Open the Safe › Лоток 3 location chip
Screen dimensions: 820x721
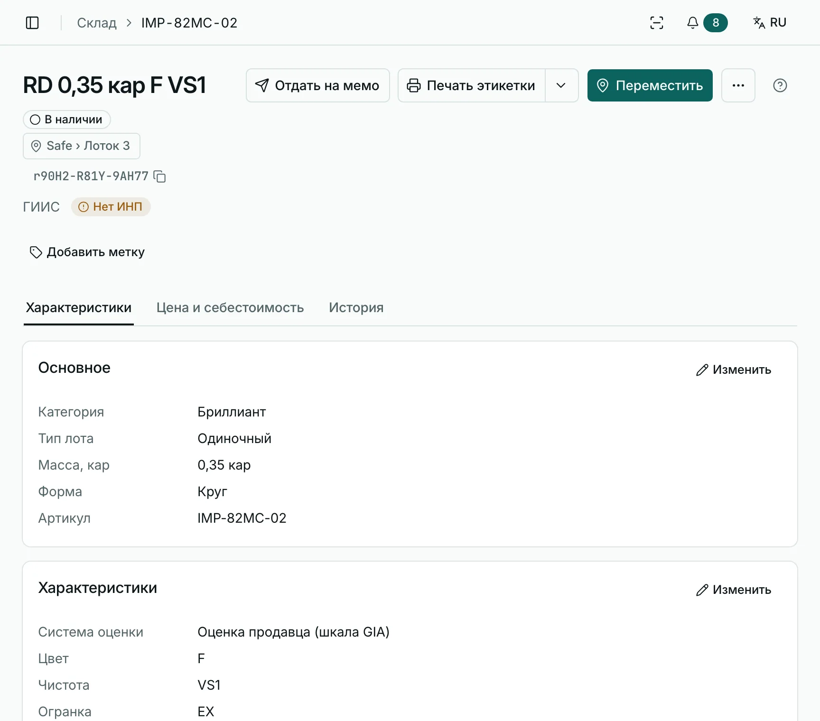(x=82, y=146)
